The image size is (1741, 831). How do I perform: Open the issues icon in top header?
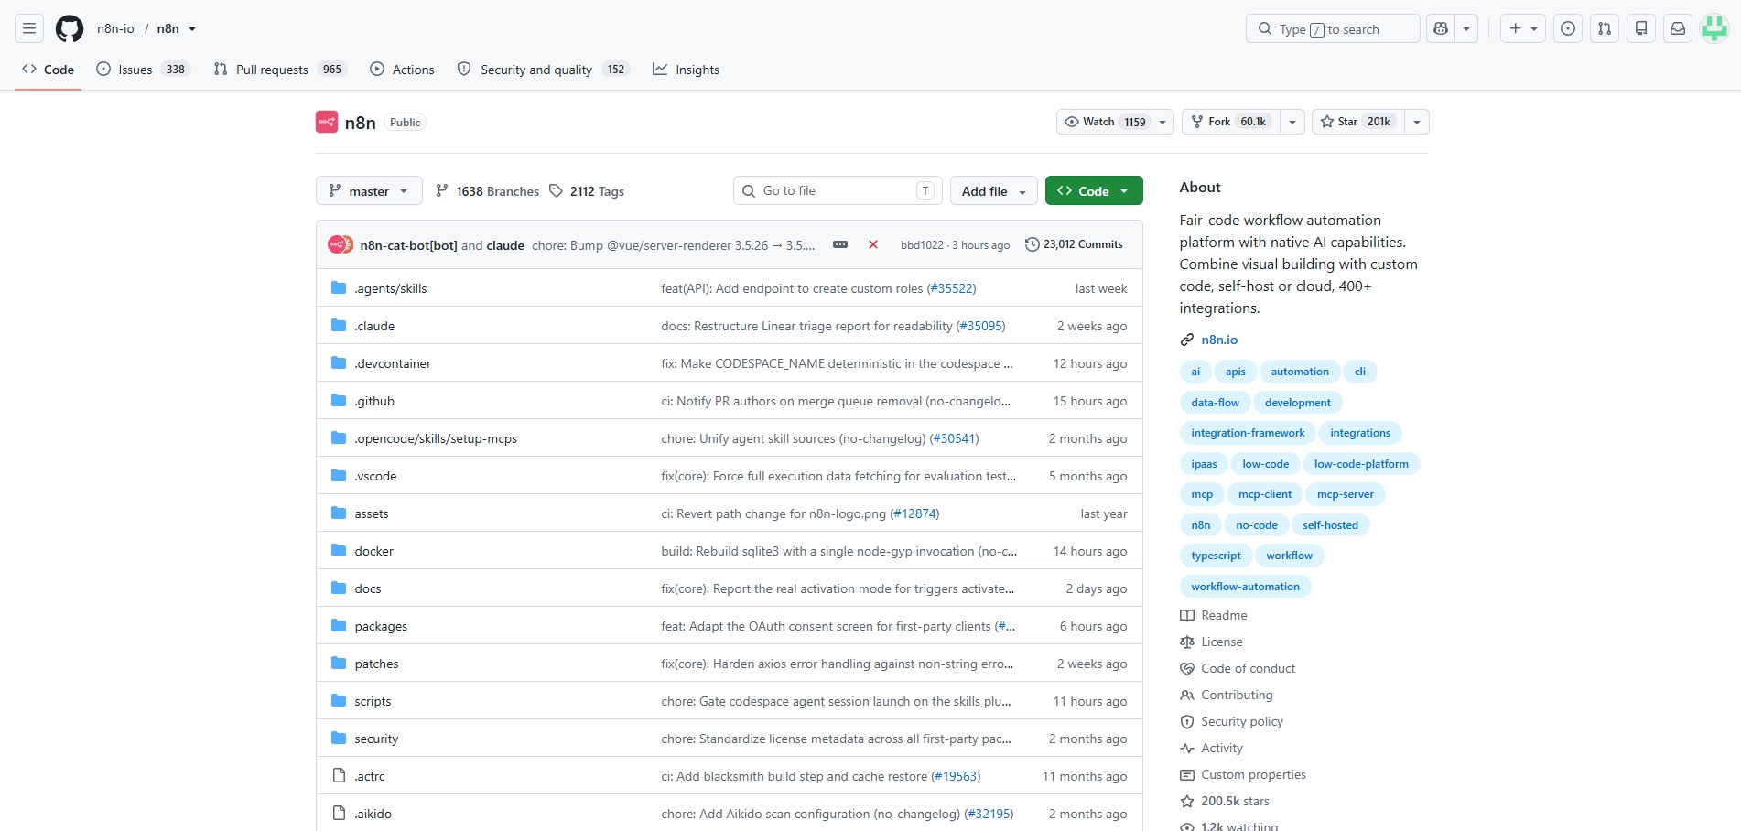click(1568, 29)
